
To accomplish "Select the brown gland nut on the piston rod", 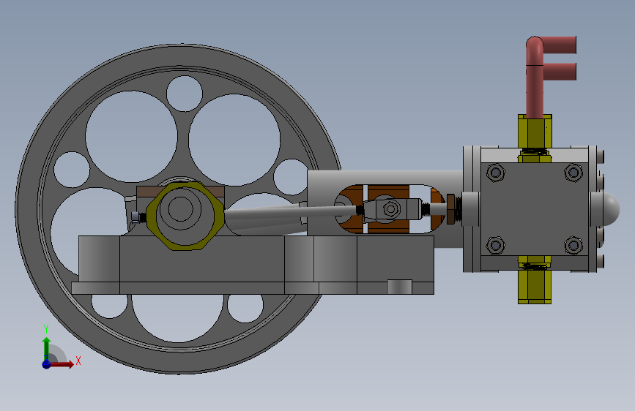I will (450, 208).
